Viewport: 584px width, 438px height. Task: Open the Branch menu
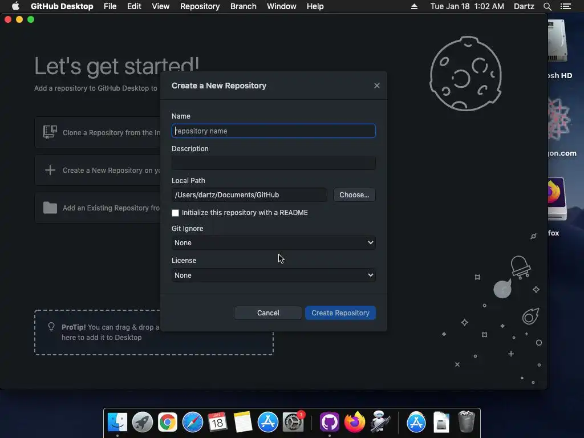(x=243, y=6)
